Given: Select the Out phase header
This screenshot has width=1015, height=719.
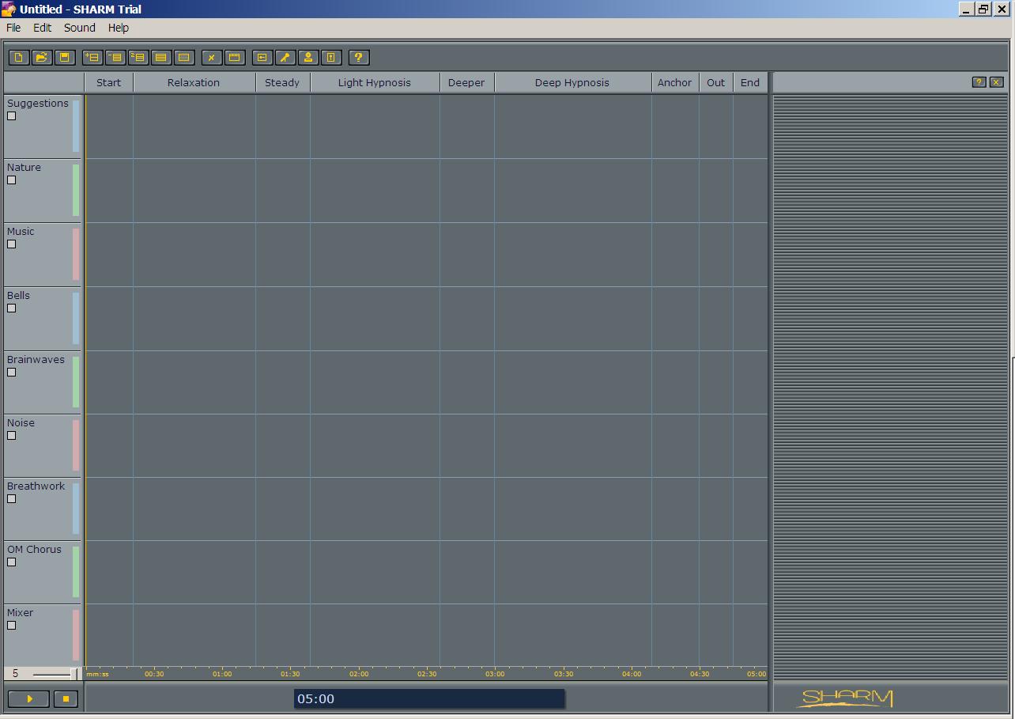Looking at the screenshot, I should pos(716,82).
